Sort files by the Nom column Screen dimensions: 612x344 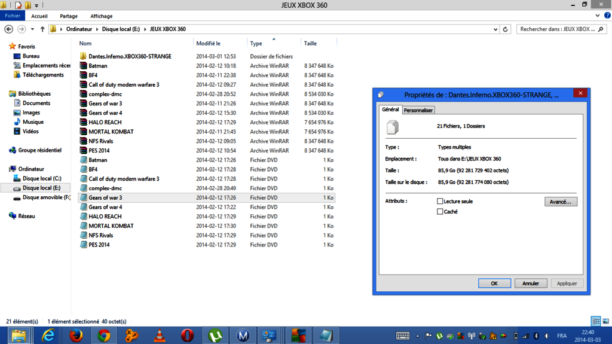click(x=85, y=44)
